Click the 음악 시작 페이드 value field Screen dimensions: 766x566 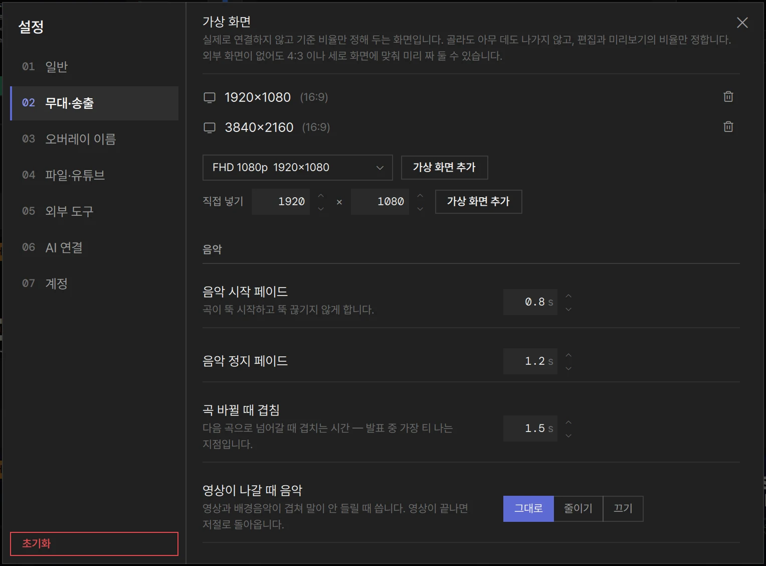530,302
